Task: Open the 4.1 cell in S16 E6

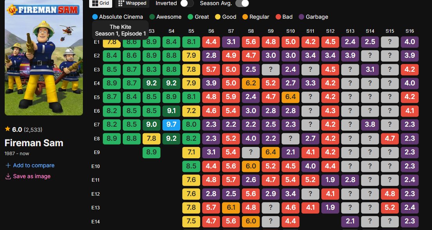Action: [409, 111]
